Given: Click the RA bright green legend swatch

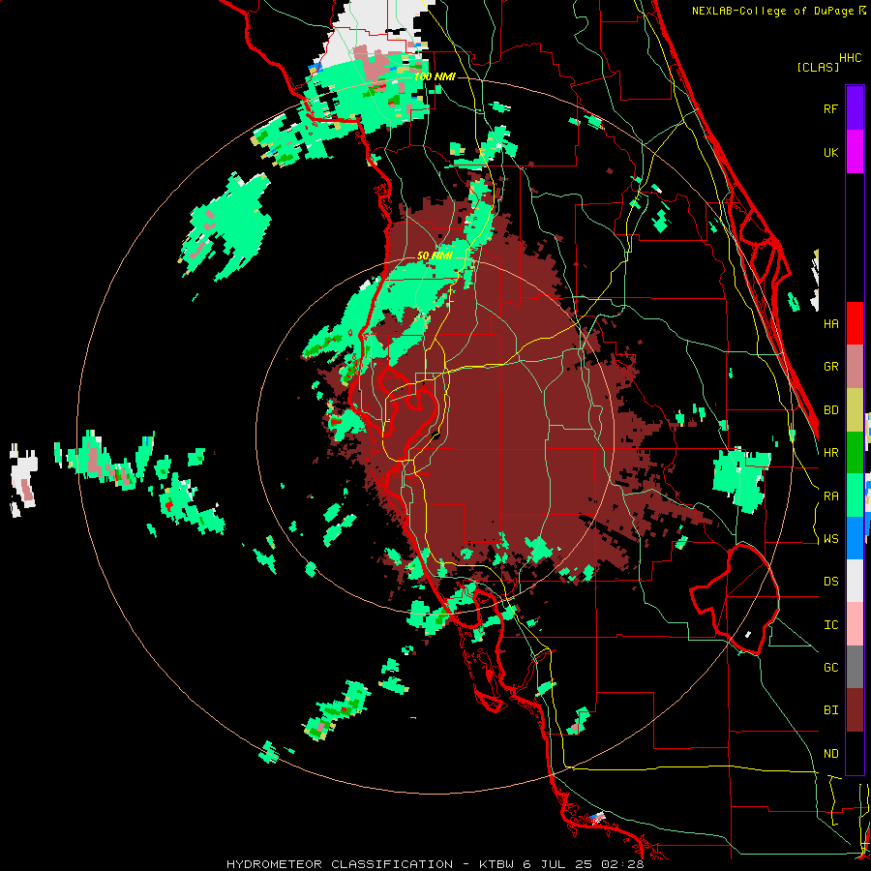Looking at the screenshot, I should 855,496.
